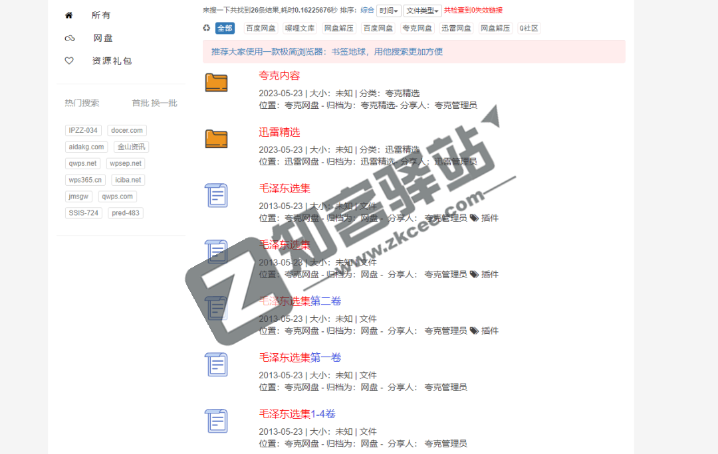Image resolution: width=718 pixels, height=454 pixels.
Task: Open the 书签地球 browser recommendation banner
Action: 414,52
